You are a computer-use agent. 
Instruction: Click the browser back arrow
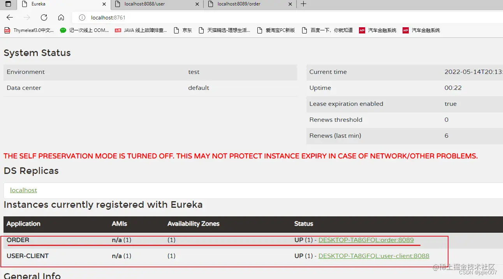click(10, 18)
